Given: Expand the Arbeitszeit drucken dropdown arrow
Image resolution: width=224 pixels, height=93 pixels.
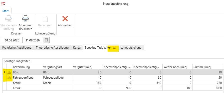Looking at the screenshot, I should tap(31, 29).
